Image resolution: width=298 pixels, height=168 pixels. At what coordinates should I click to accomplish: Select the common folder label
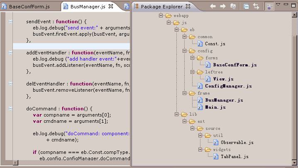(205, 37)
